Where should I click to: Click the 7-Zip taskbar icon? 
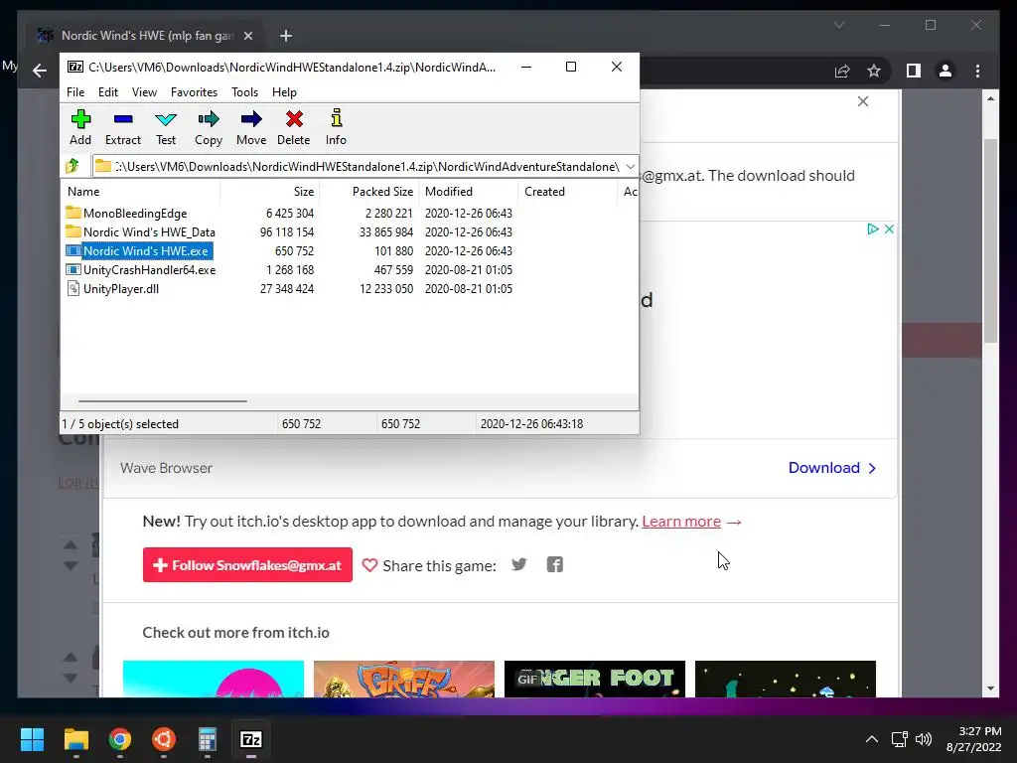tap(251, 739)
